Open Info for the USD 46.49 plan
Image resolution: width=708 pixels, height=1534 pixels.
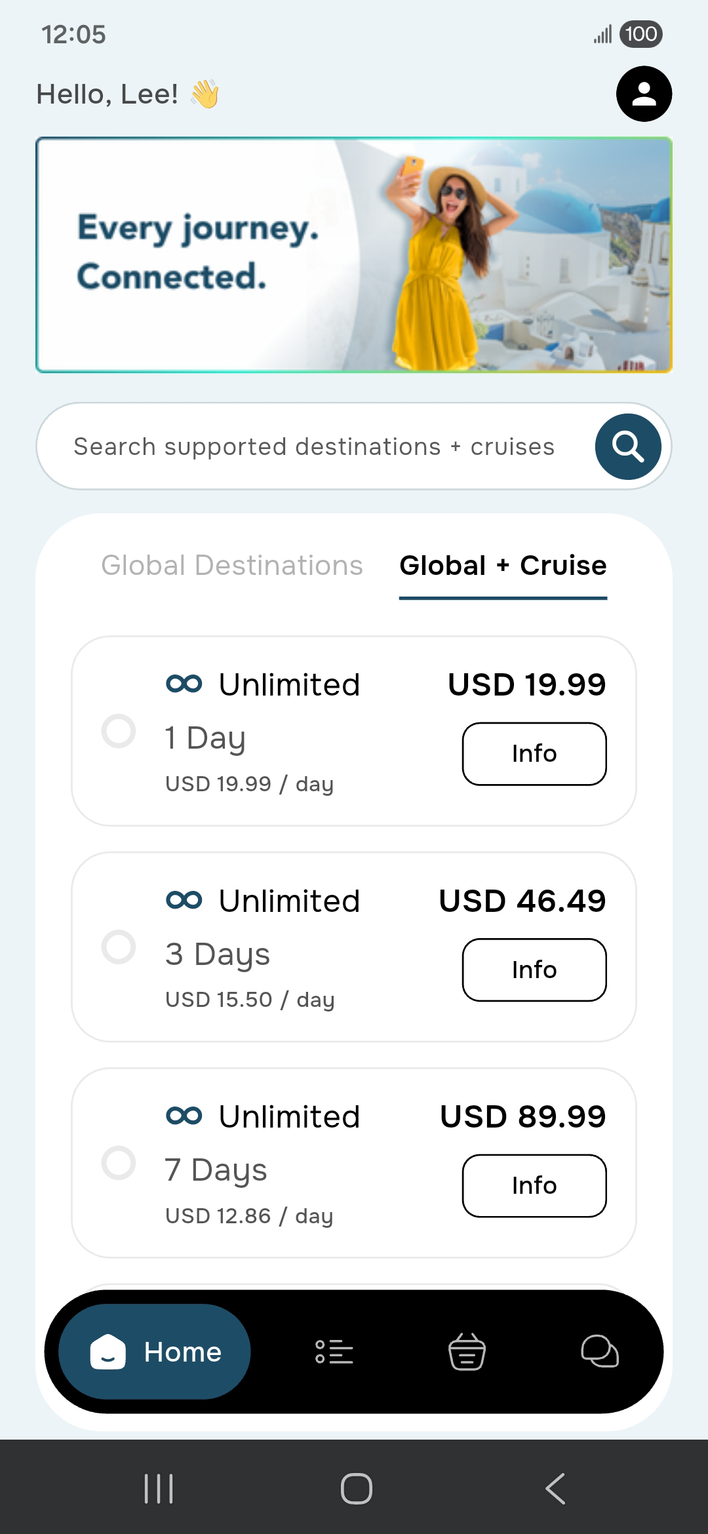(x=534, y=970)
